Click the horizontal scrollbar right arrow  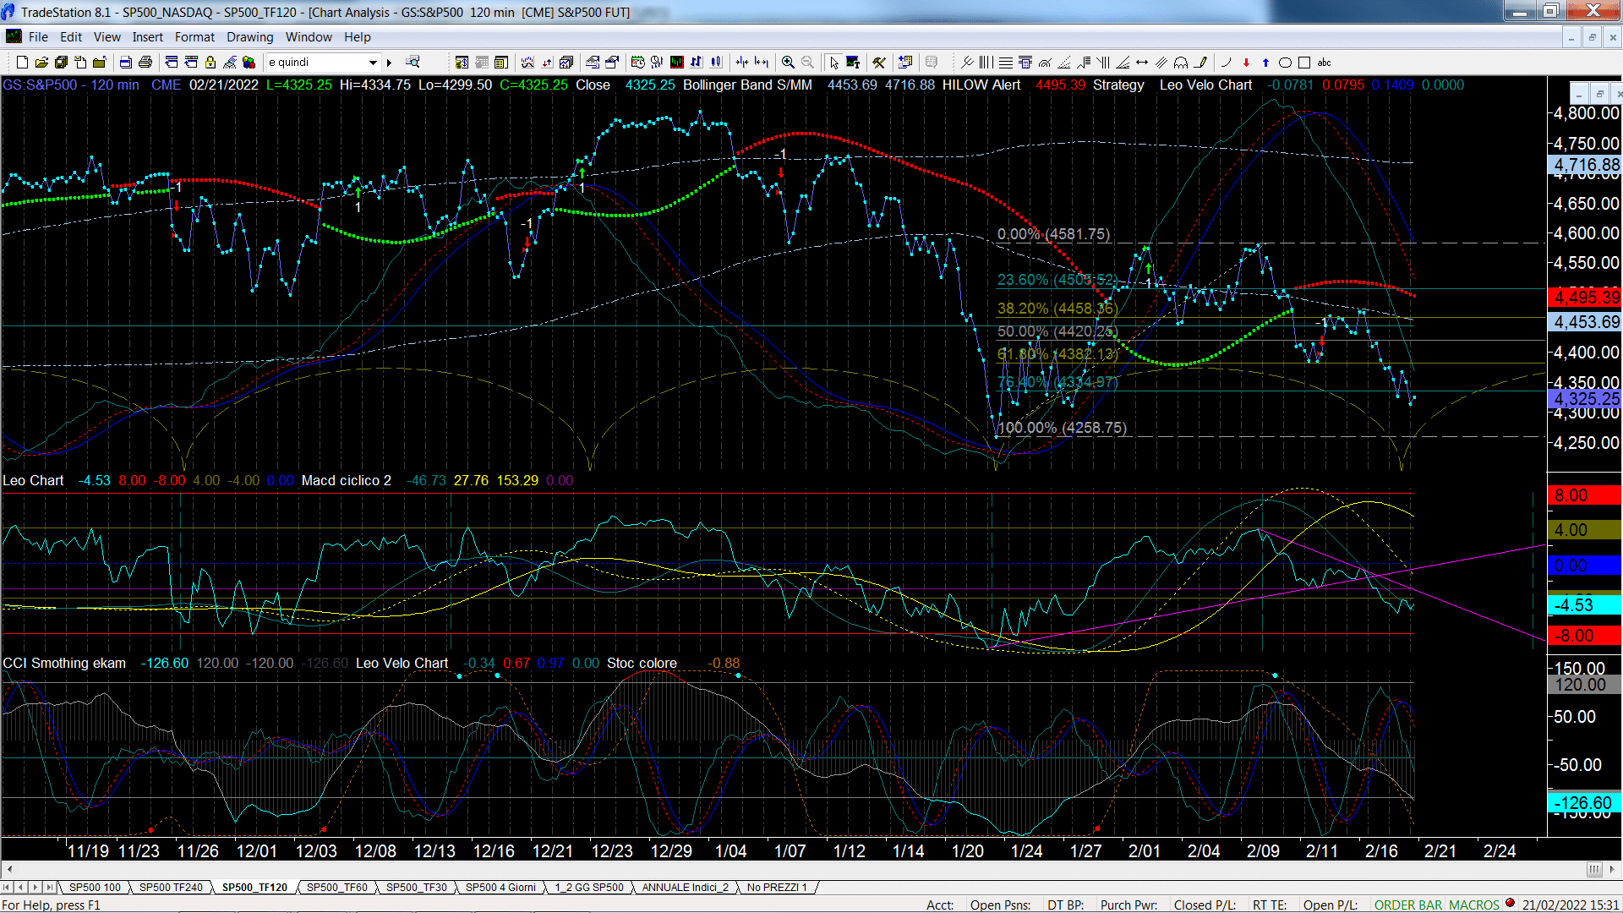pos(1612,869)
